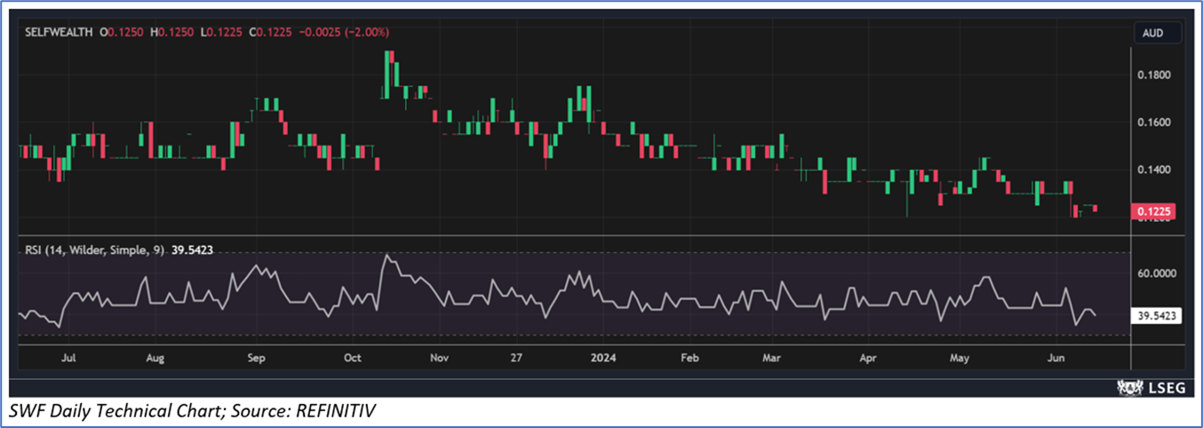Click the Nov label on time axis
This screenshot has height=428, width=1203.
439,359
